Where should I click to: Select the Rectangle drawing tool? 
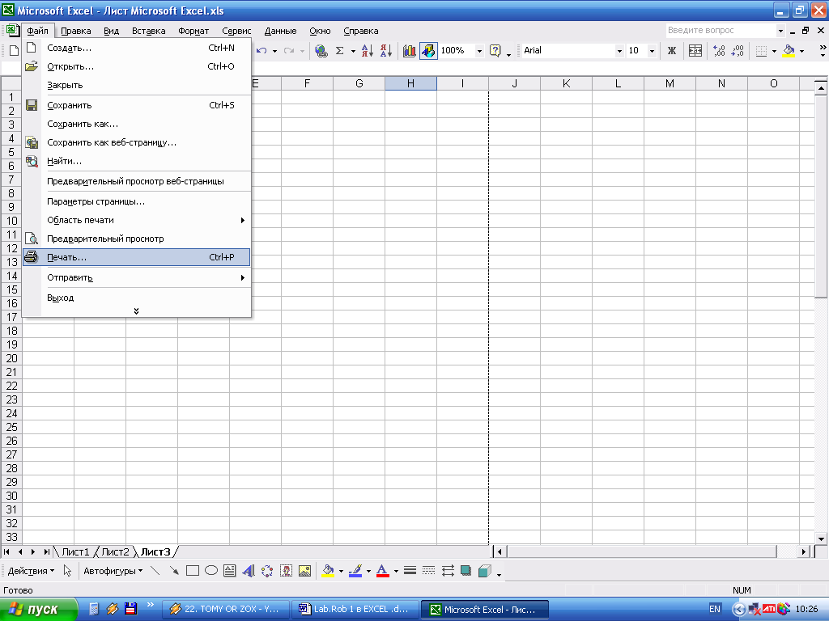193,570
